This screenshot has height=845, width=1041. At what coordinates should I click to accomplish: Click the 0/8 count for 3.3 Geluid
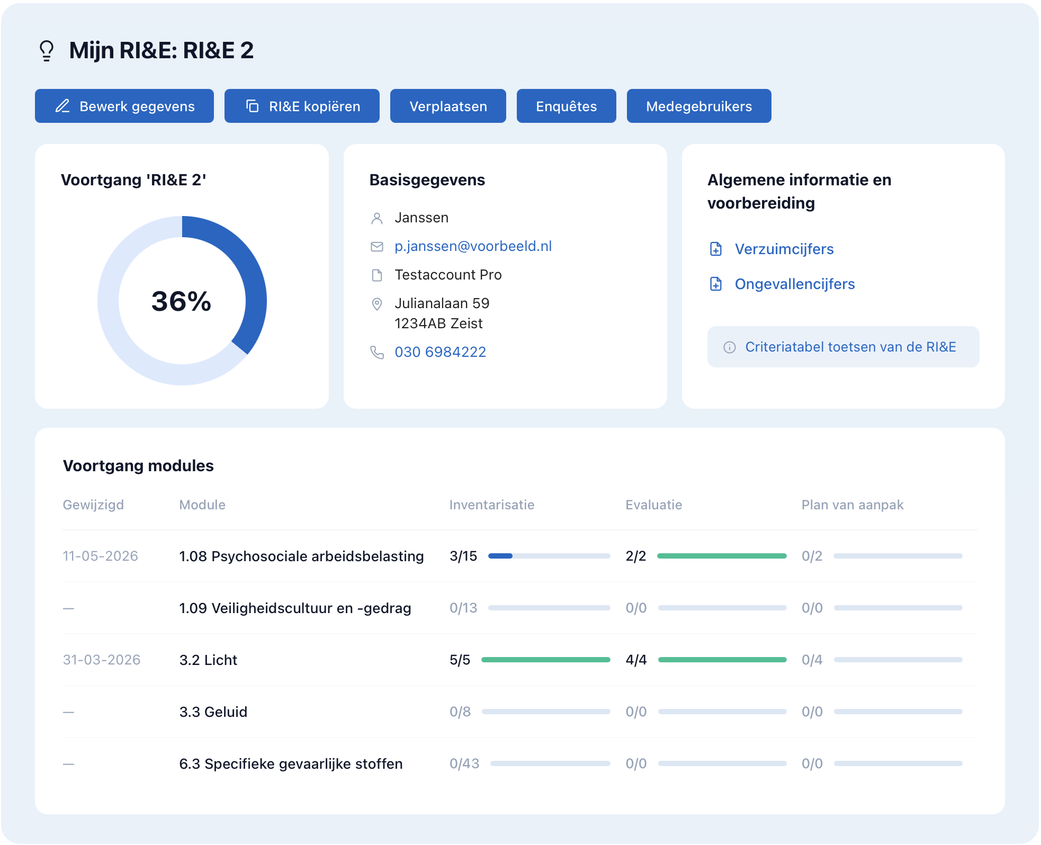[x=460, y=712]
